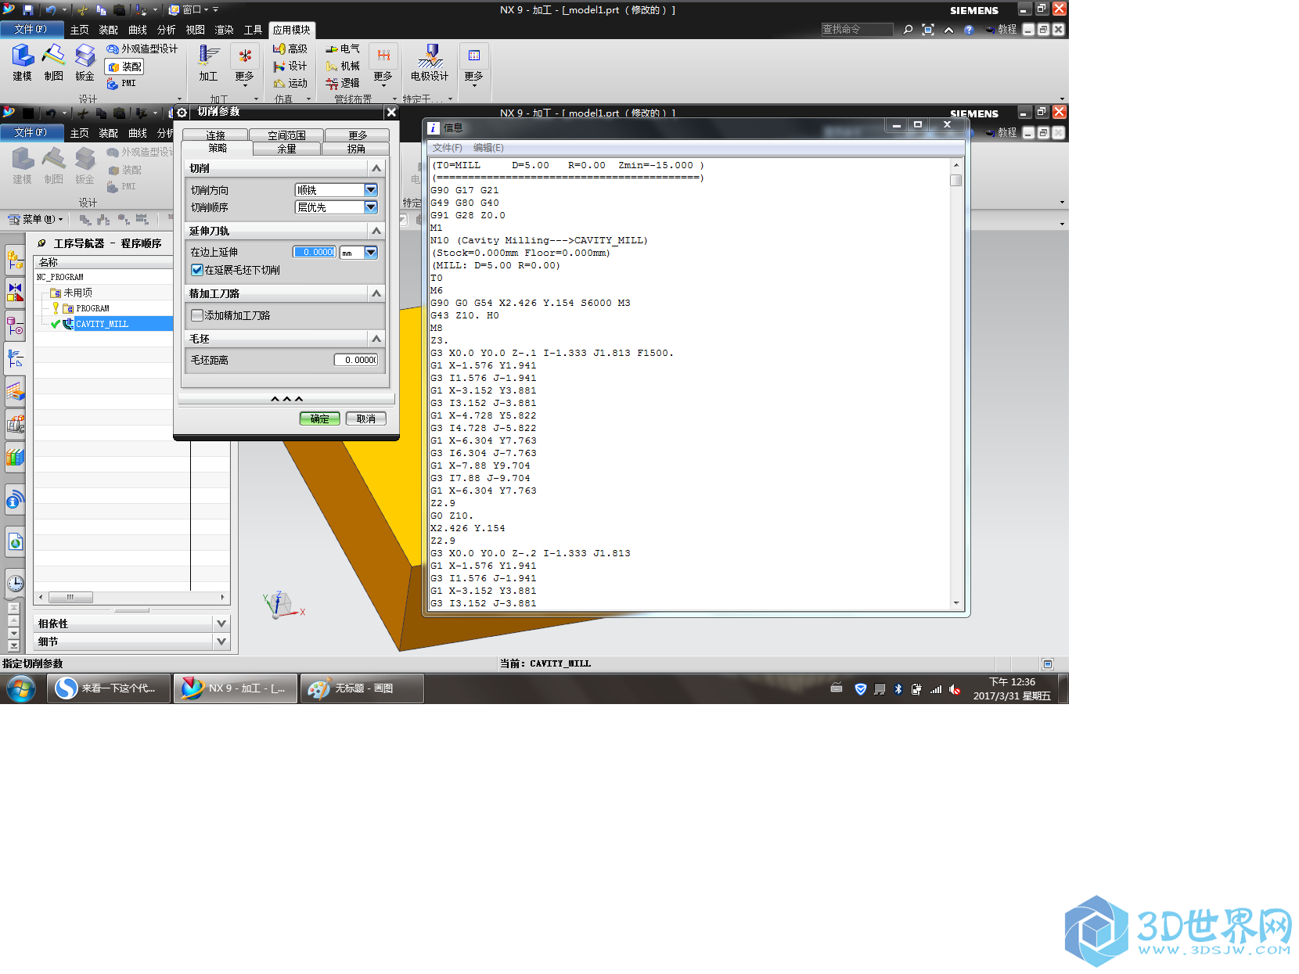Screen dimensions: 1299x974
Task: Open the Constraint Navigator sidebar tab
Action: (x=15, y=292)
